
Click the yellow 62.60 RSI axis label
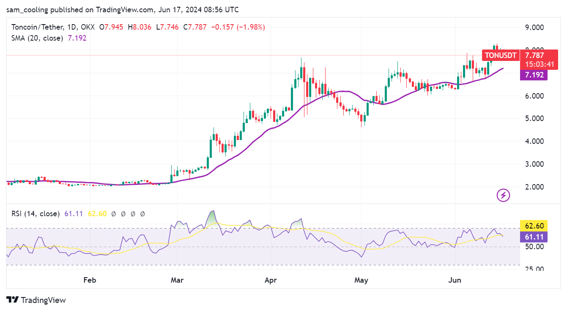[534, 226]
